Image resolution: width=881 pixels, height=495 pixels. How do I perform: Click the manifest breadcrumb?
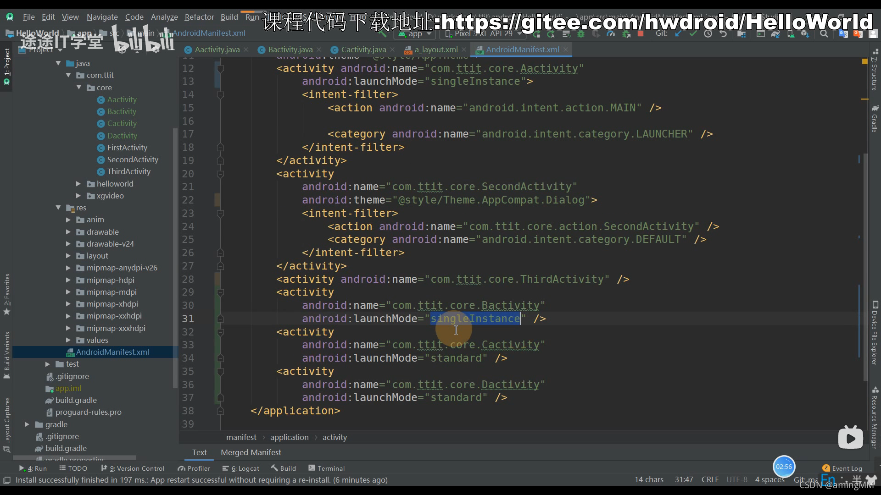click(241, 437)
